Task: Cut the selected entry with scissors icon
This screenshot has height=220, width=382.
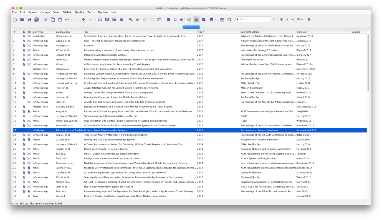Action: (x=46, y=19)
